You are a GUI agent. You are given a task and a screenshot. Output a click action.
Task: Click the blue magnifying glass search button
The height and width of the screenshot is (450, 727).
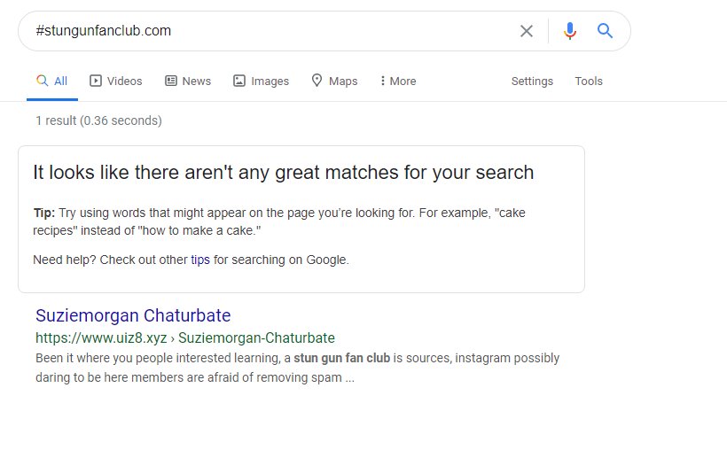(x=605, y=31)
